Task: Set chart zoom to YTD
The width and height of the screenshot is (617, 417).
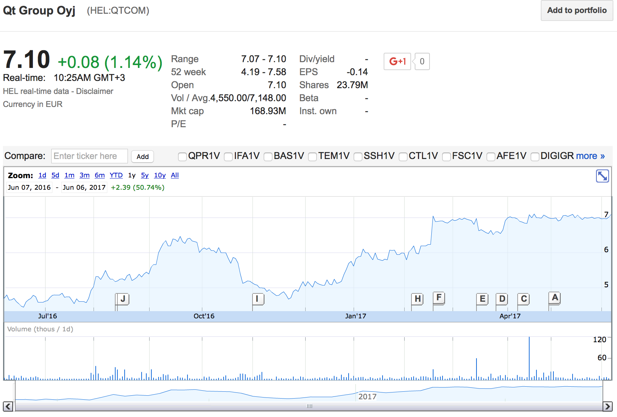Action: tap(116, 175)
